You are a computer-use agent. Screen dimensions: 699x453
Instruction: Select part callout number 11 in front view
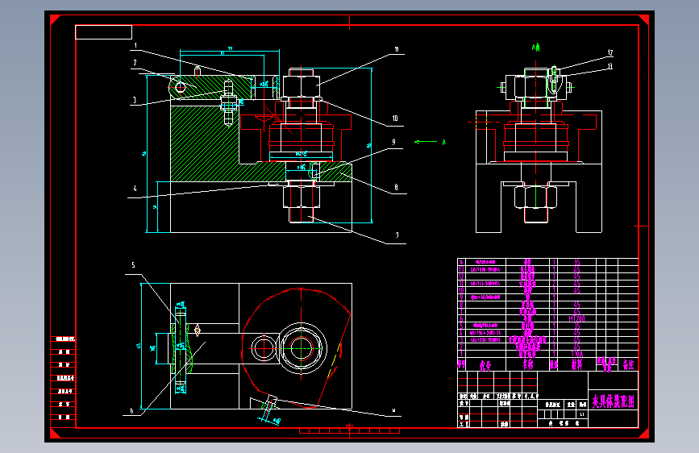click(x=397, y=49)
